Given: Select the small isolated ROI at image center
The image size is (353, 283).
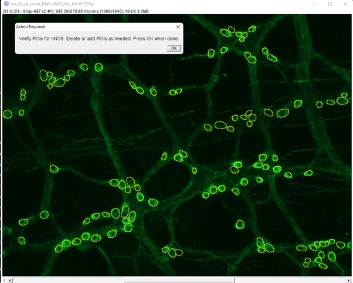Looking at the screenshot, I should tap(194, 171).
